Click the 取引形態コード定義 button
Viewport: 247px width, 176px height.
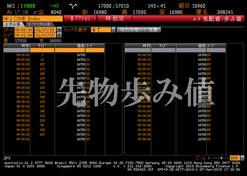pos(139,30)
